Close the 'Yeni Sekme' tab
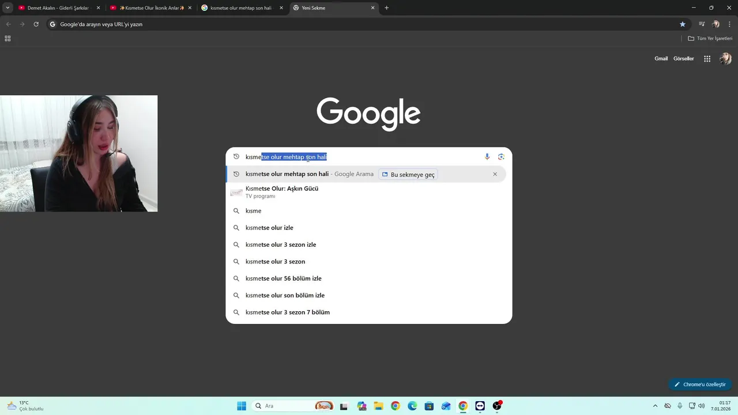Image resolution: width=738 pixels, height=415 pixels. click(372, 8)
